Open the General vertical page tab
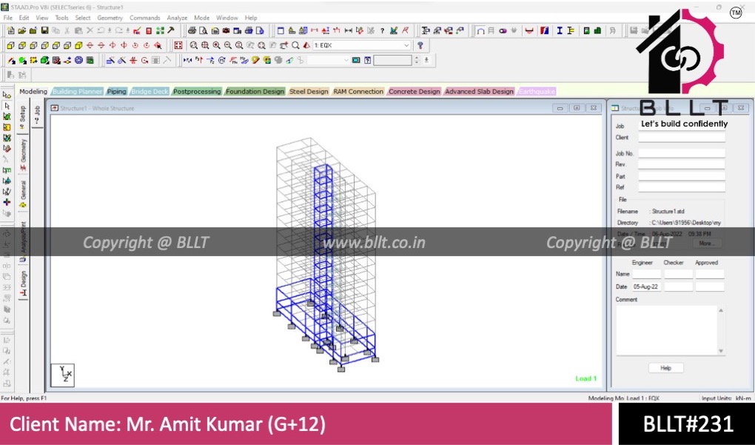 [x=23, y=194]
